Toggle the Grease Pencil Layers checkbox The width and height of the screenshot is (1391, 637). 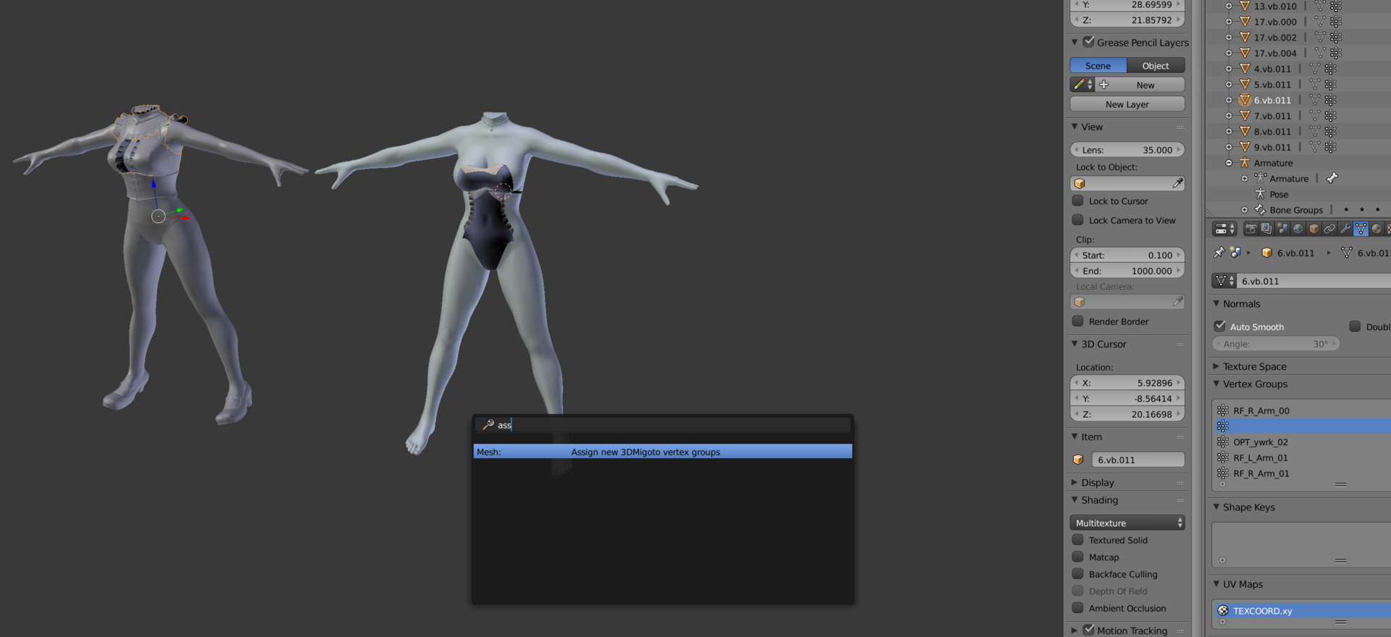coord(1089,42)
